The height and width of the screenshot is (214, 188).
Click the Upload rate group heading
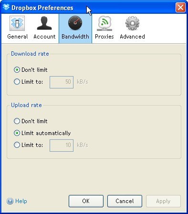click(26, 105)
